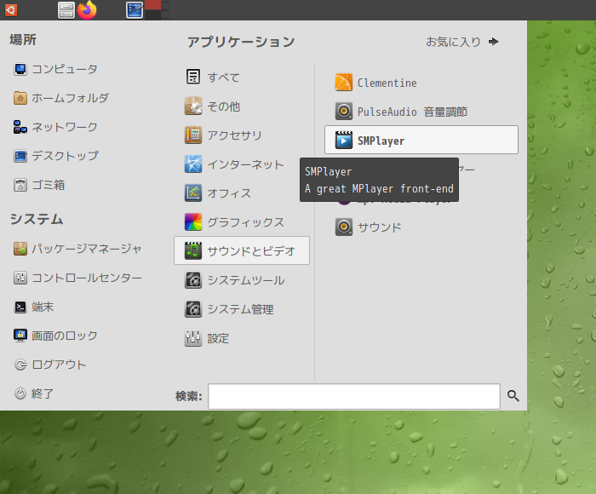This screenshot has width=596, height=494.
Task: Open パッケージマネージャ package manager icon
Action: point(20,249)
